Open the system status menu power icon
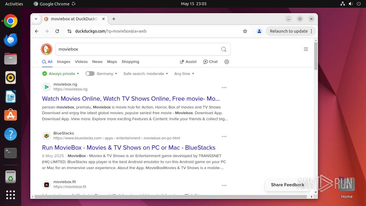Viewport: 366px width, 206px height. 359,4
